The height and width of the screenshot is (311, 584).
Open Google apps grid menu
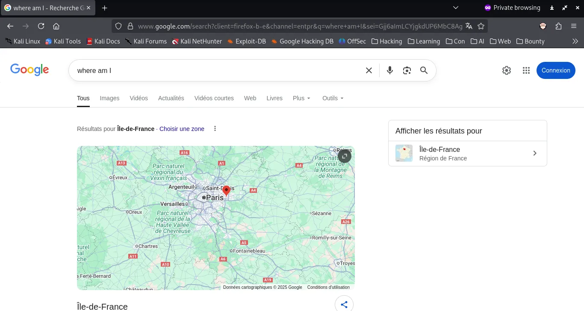pos(526,70)
